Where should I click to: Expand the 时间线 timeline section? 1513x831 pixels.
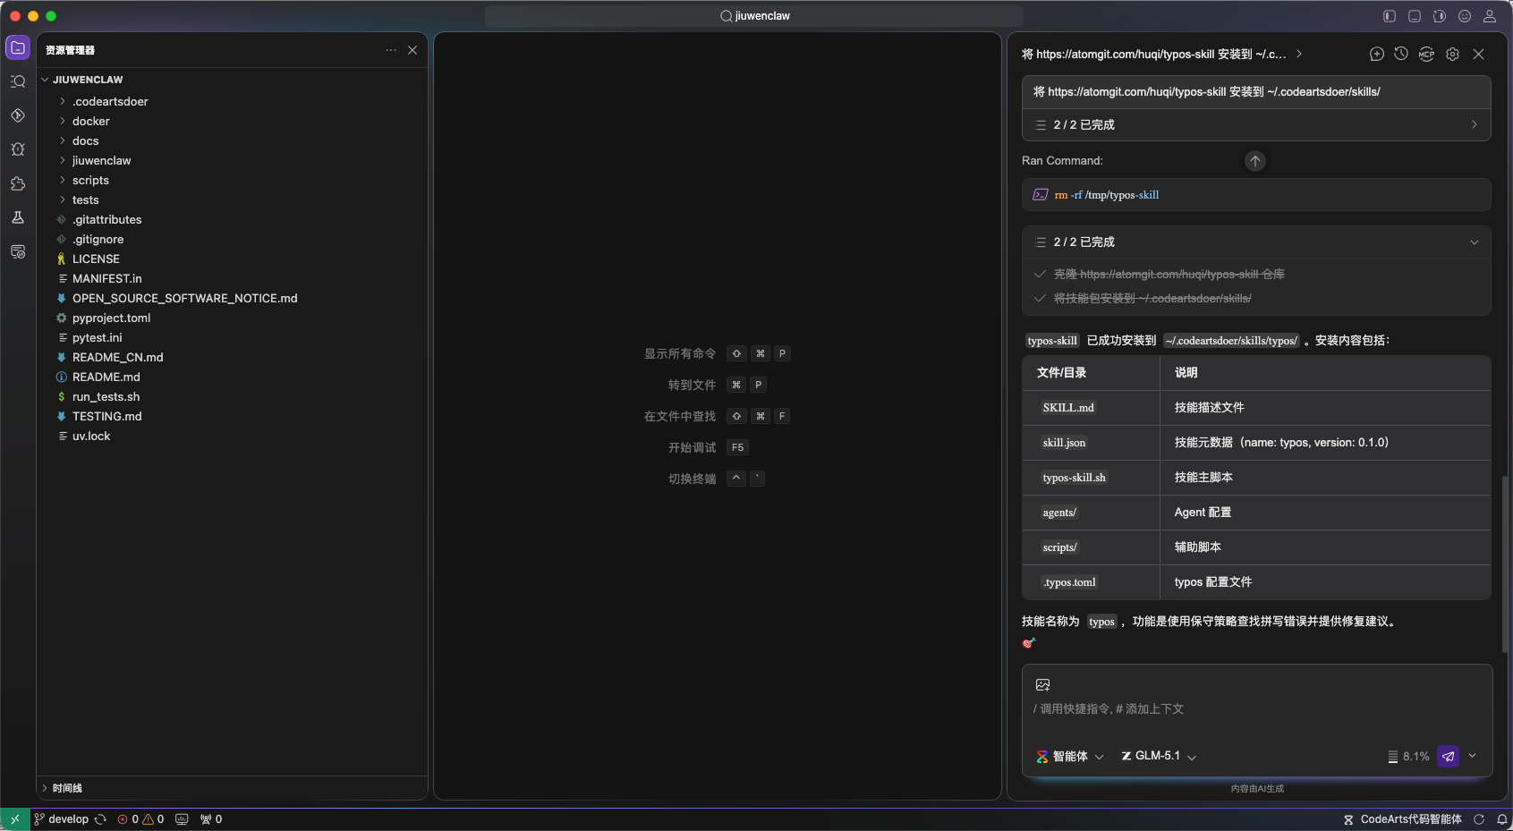[x=232, y=788]
